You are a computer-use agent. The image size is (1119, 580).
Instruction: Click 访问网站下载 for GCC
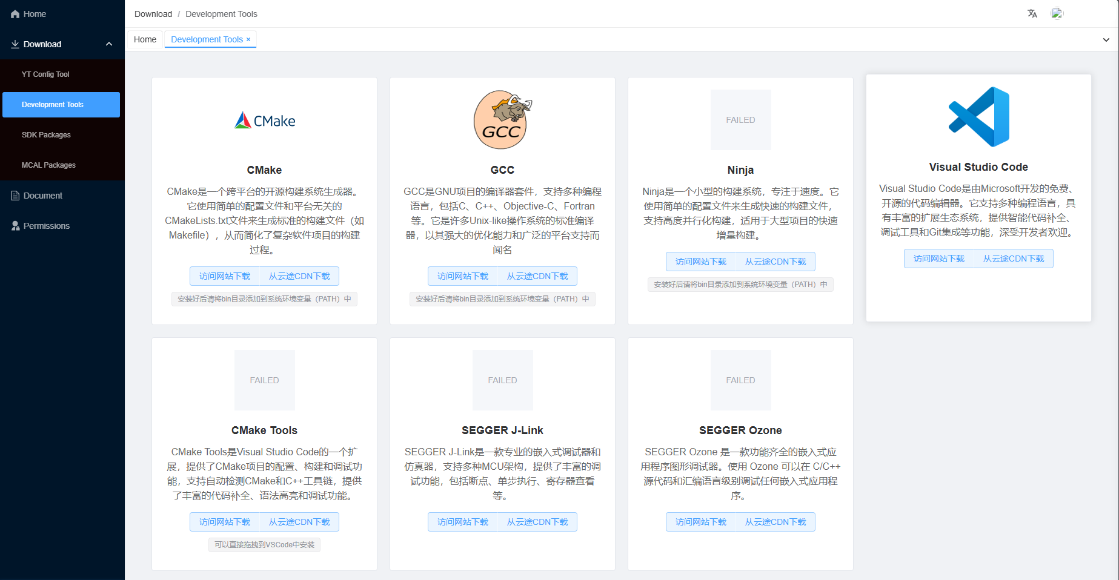(463, 276)
